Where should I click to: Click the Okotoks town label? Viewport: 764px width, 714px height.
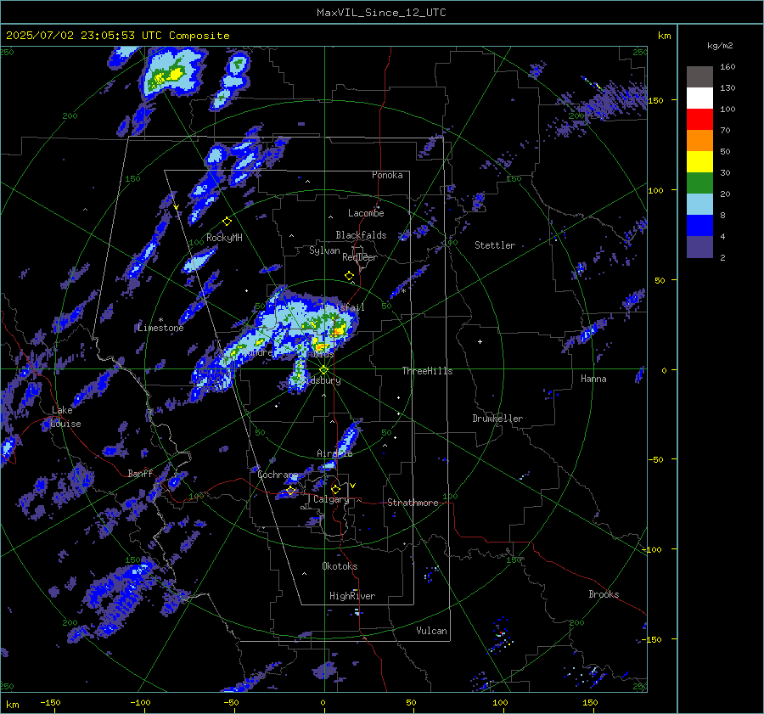click(340, 566)
